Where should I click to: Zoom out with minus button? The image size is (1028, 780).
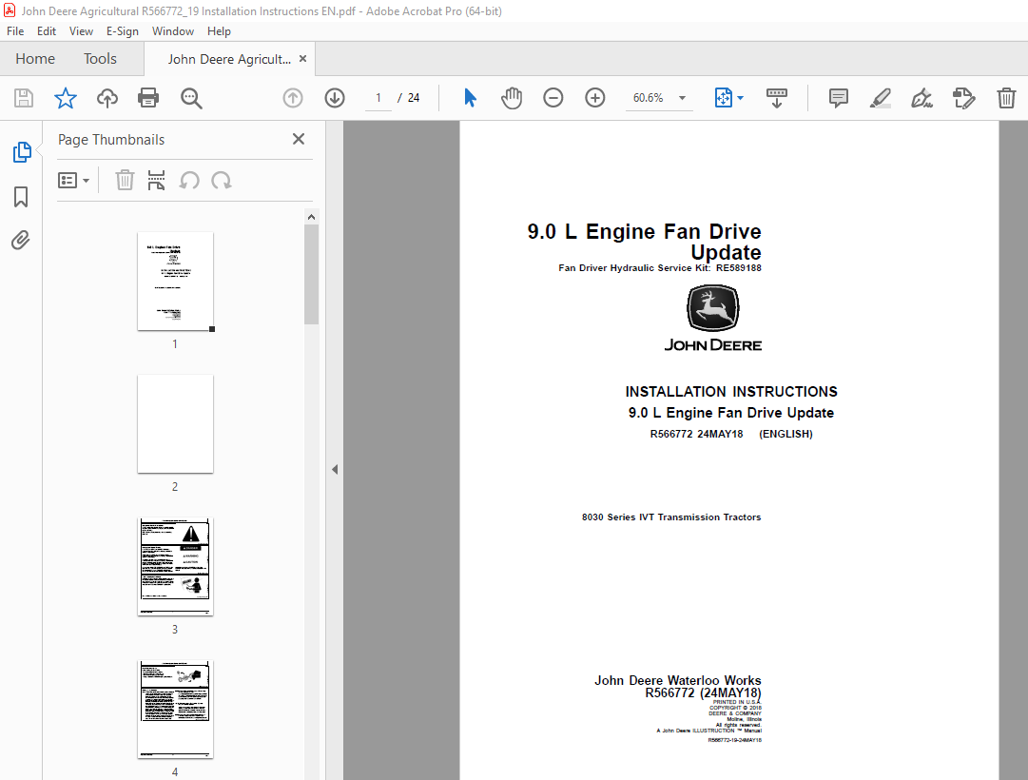click(x=553, y=98)
